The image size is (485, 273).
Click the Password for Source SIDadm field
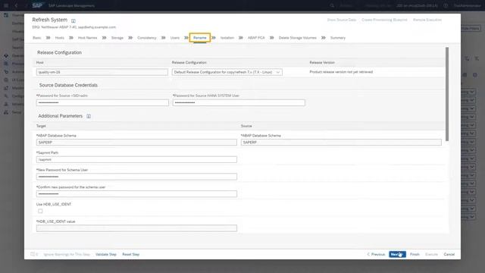click(102, 103)
